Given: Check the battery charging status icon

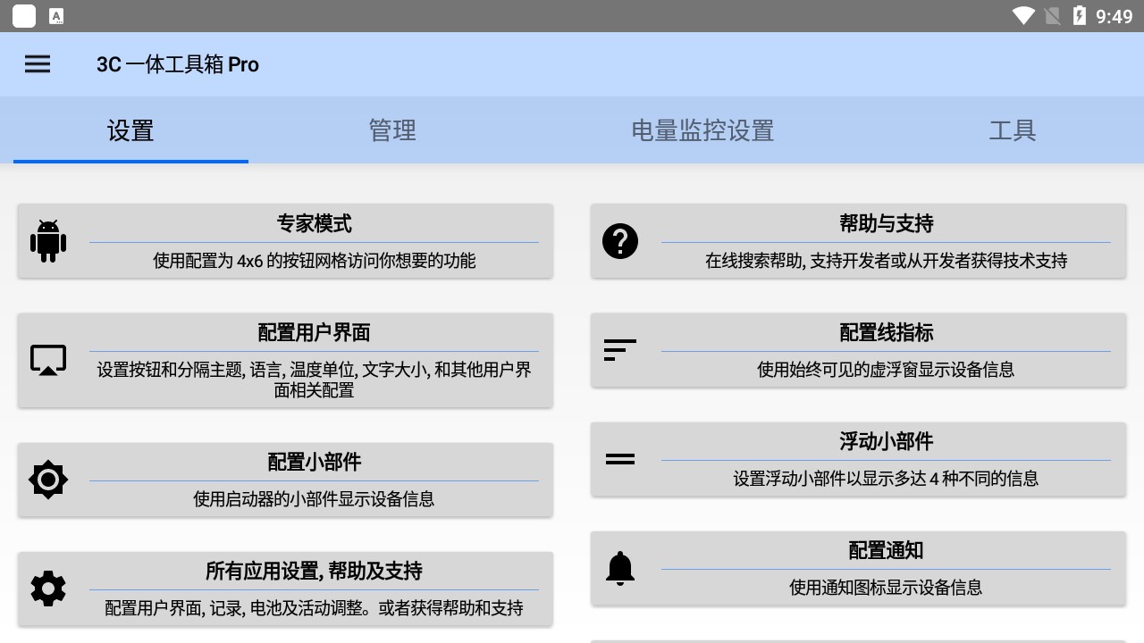Looking at the screenshot, I should pyautogui.click(x=1080, y=15).
